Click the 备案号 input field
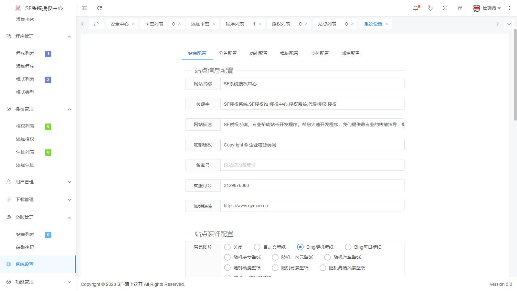The height and width of the screenshot is (291, 517). coord(312,165)
